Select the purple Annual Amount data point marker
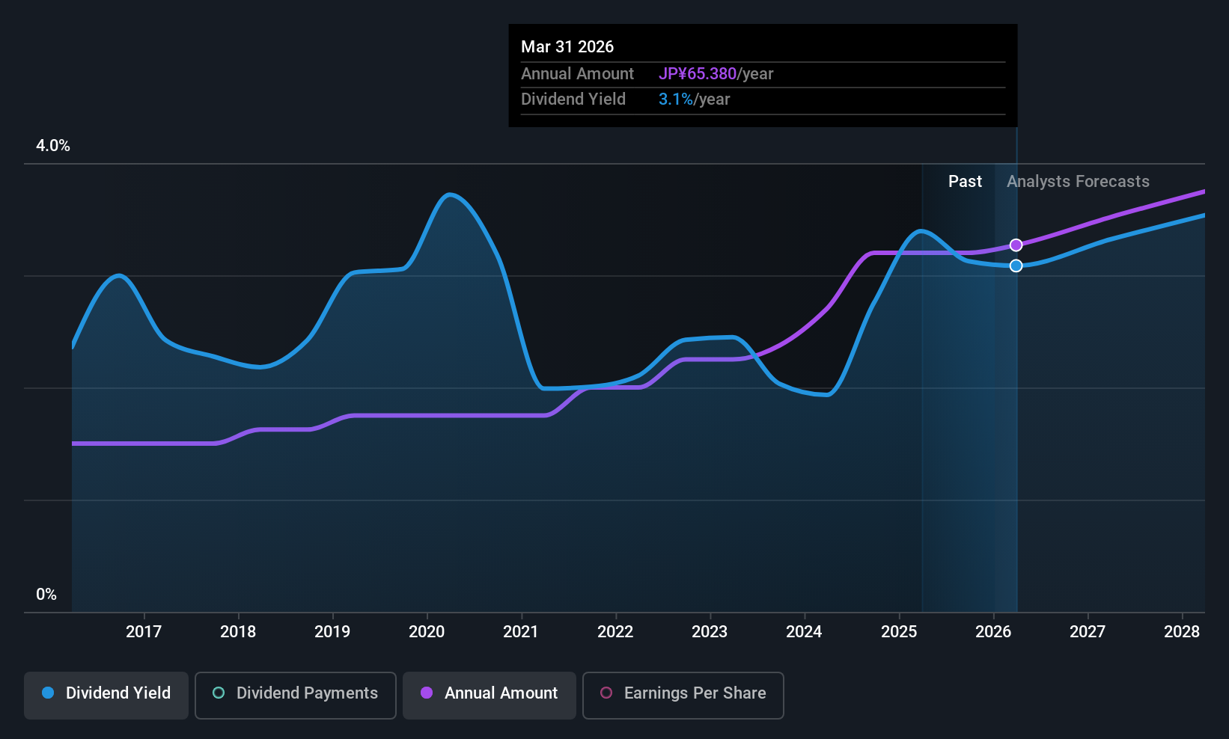This screenshot has height=739, width=1229. pos(1016,245)
